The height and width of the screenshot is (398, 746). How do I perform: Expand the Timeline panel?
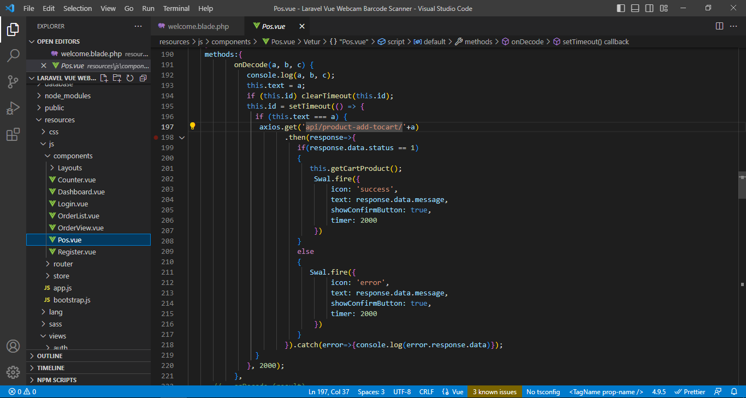pos(88,368)
